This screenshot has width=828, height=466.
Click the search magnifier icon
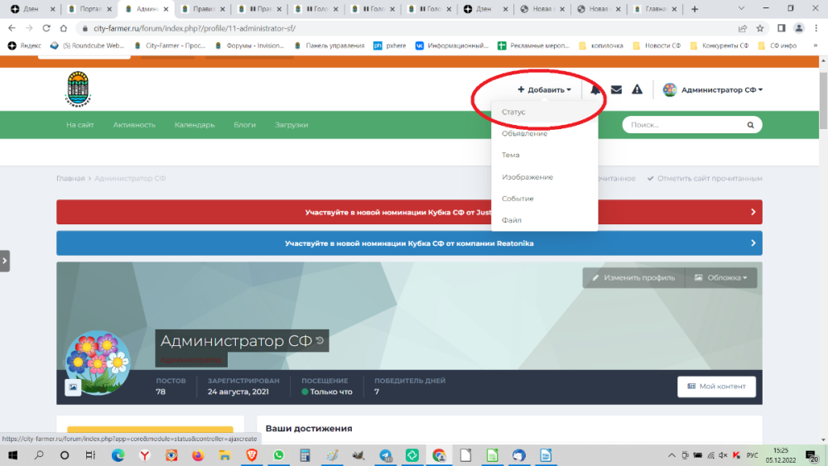[x=750, y=125]
